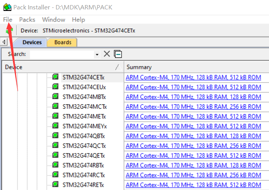Switch to the Devices tab
This screenshot has height=190, width=269.
(x=32, y=42)
